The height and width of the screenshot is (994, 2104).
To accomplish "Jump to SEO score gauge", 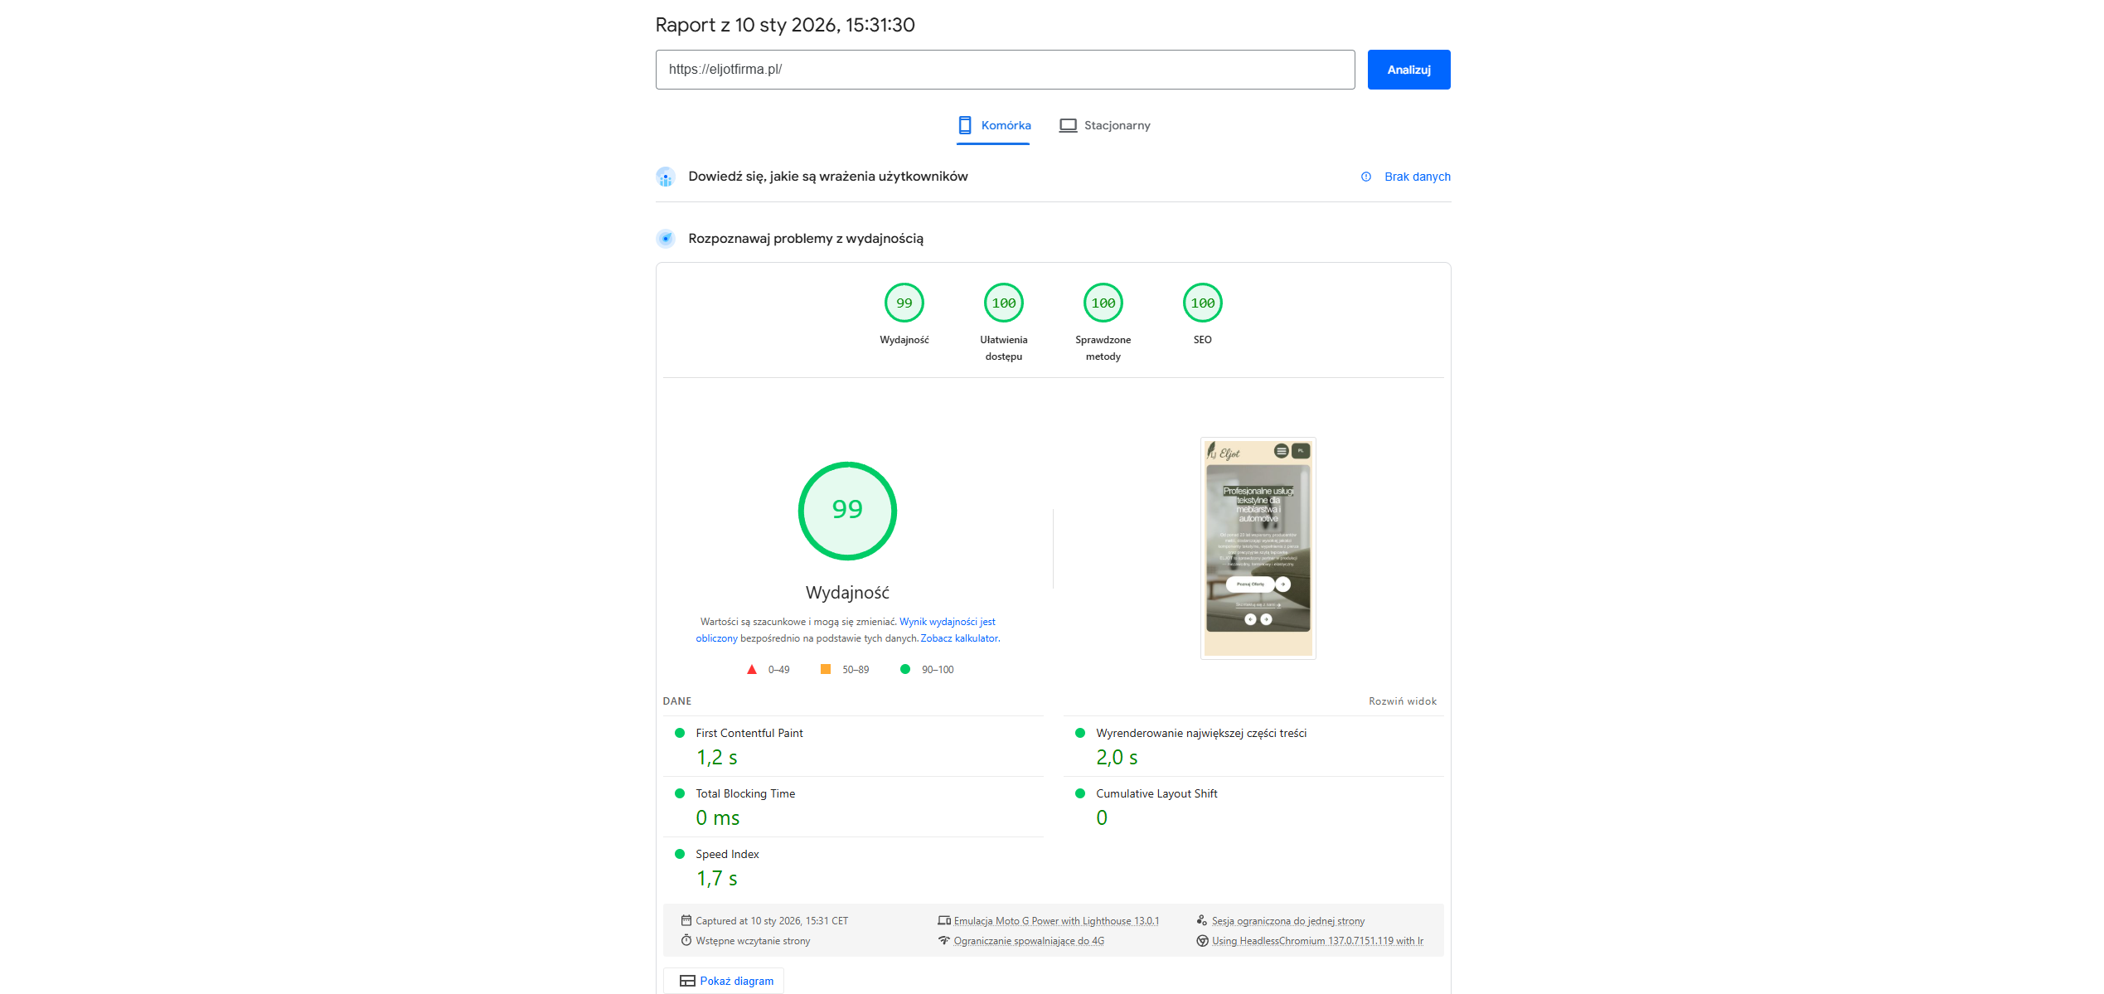I will [1202, 303].
